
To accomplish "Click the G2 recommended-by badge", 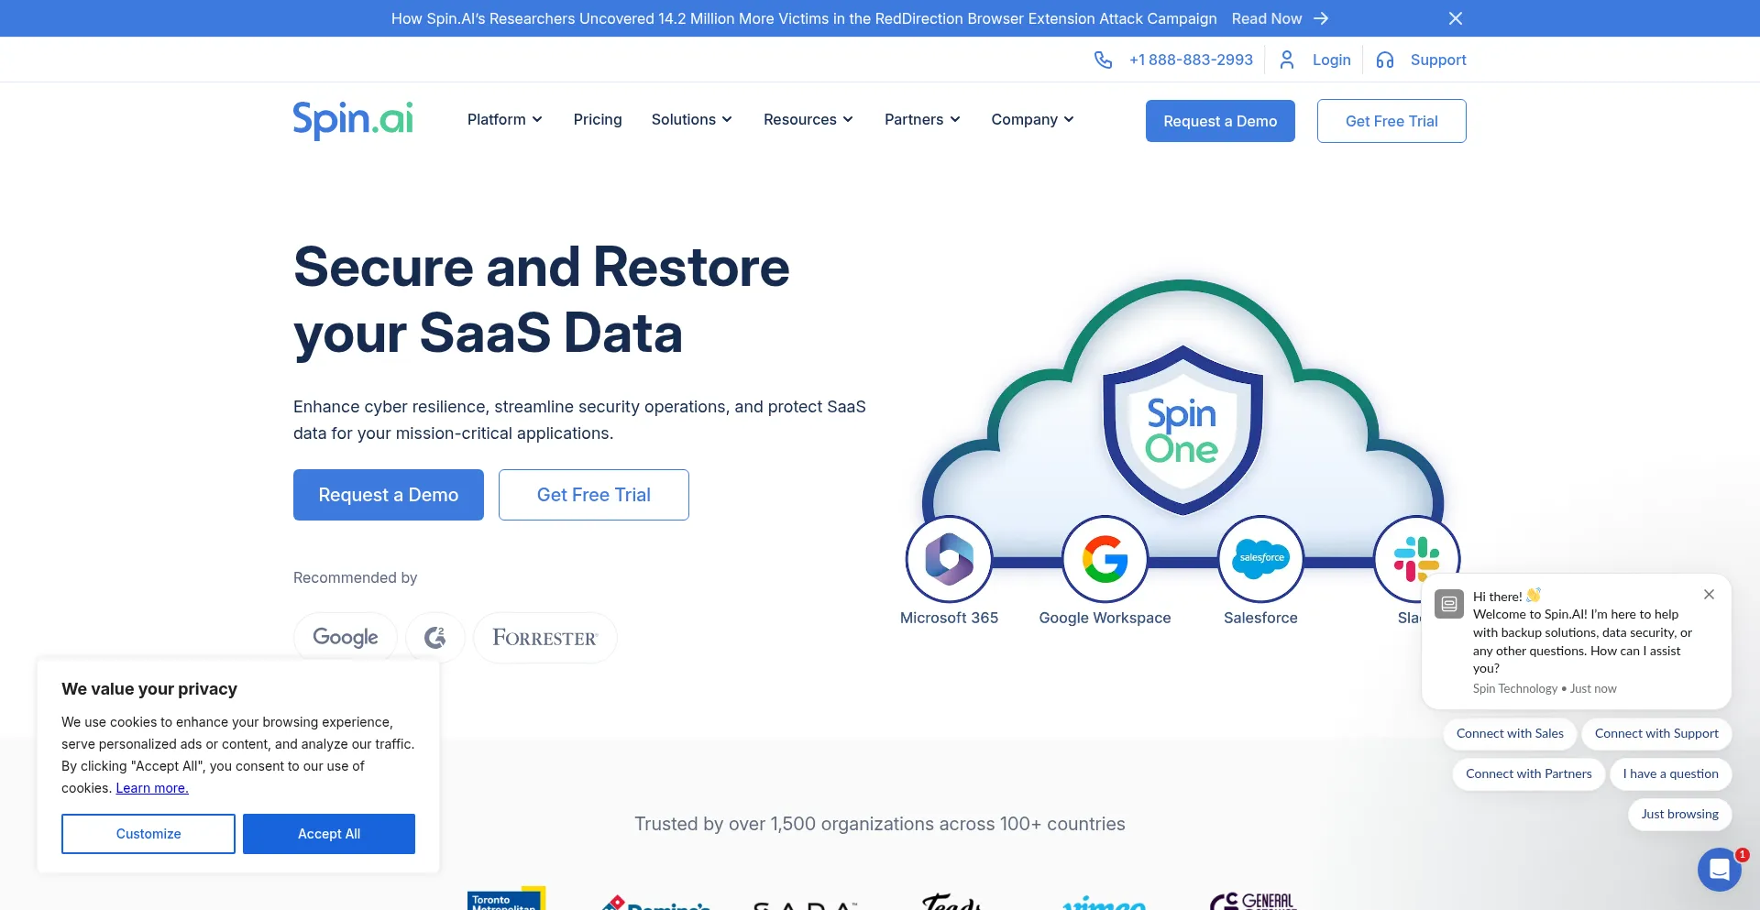I will coord(435,637).
